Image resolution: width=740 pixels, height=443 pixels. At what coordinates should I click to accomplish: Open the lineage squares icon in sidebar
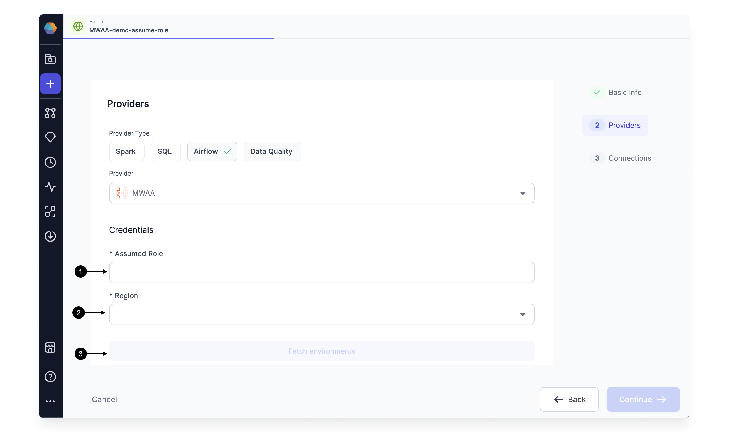coord(50,211)
